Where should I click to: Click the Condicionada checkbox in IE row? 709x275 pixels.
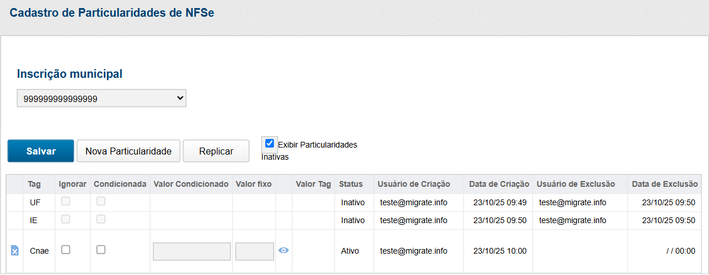pos(101,220)
